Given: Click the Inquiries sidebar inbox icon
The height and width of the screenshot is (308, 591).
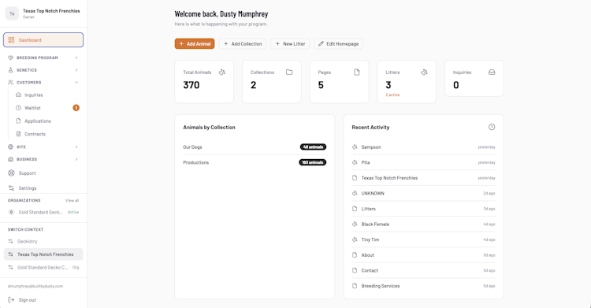Looking at the screenshot, I should coord(18,95).
